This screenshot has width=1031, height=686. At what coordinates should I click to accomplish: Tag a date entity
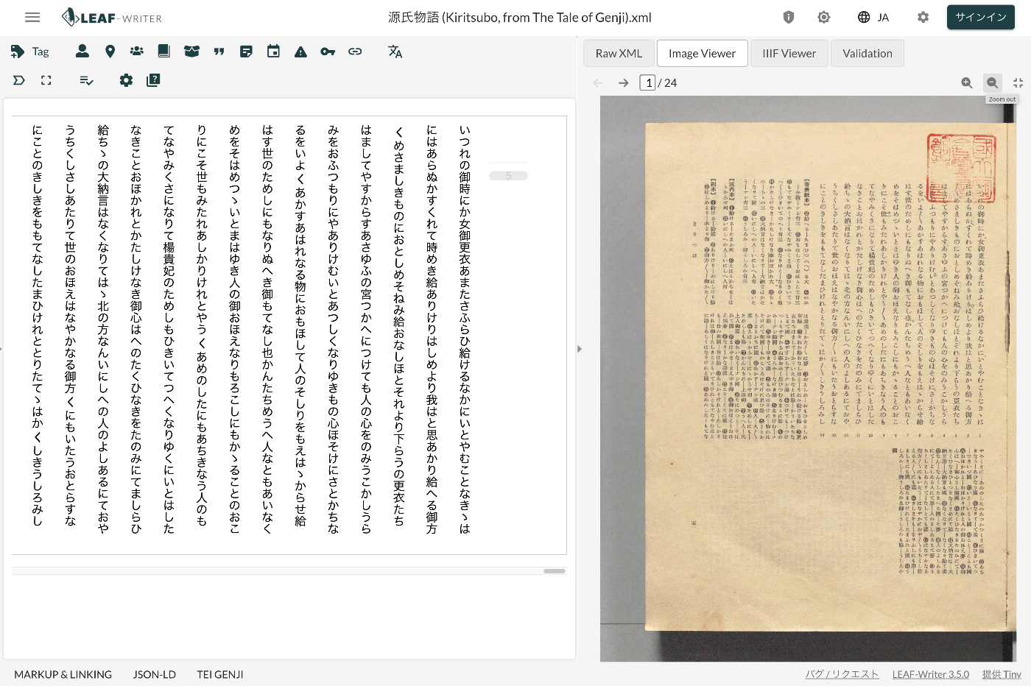[273, 51]
